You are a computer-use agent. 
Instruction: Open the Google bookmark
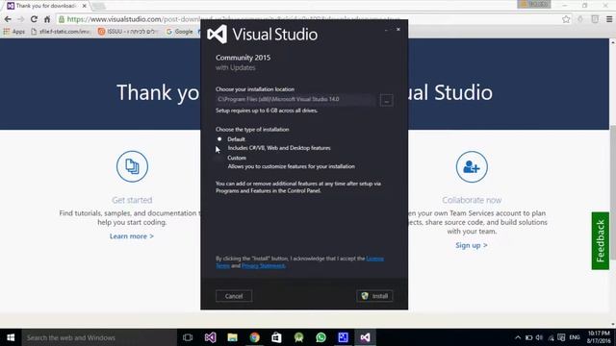point(180,32)
